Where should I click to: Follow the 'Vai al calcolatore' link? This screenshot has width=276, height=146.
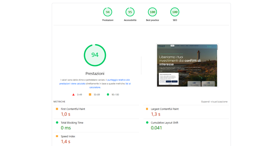click(128, 84)
